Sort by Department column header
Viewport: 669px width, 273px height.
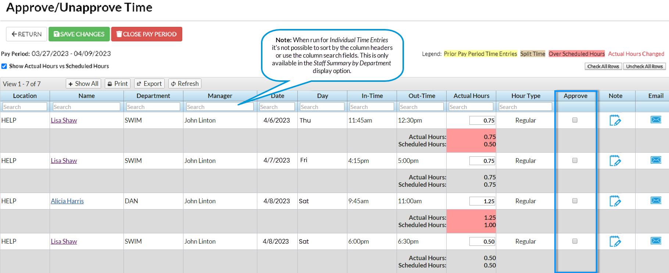[153, 96]
